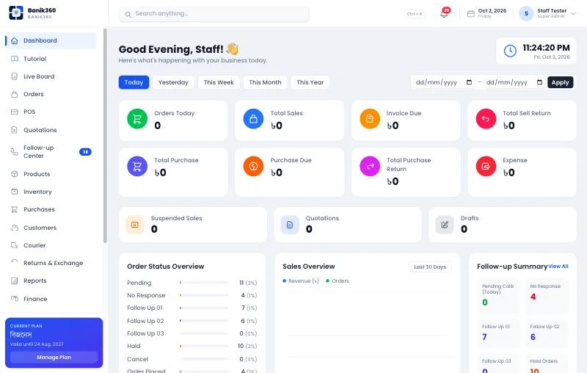Click the red Total Sell Return icon
This screenshot has height=373, width=587.
click(x=486, y=119)
